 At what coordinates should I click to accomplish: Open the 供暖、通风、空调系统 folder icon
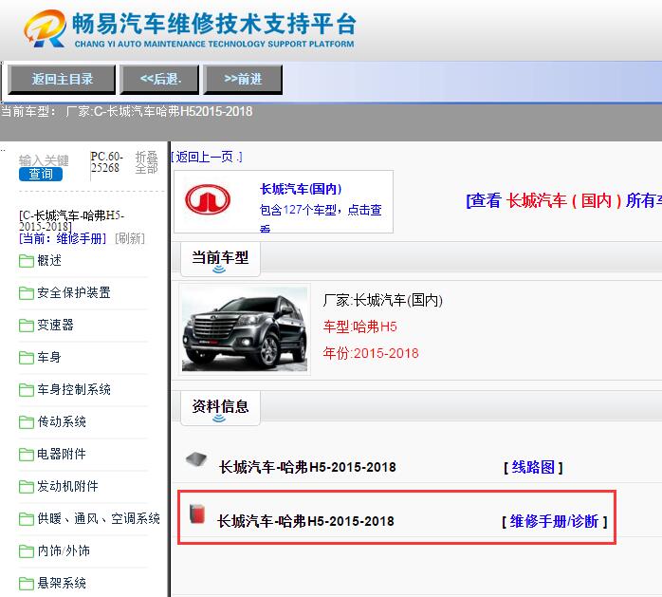(27, 518)
